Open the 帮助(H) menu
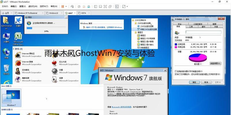 [54, 6]
